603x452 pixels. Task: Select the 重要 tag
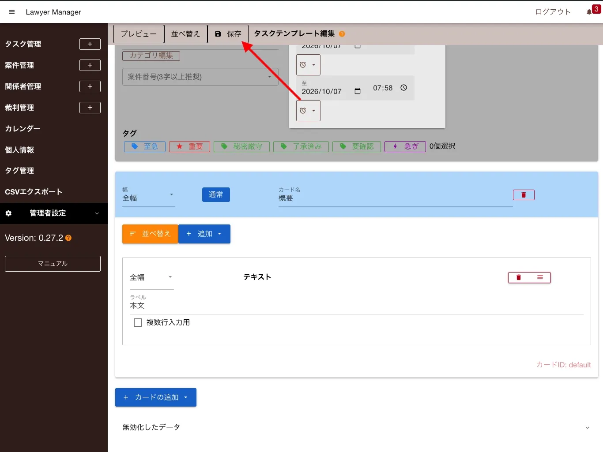tap(190, 146)
